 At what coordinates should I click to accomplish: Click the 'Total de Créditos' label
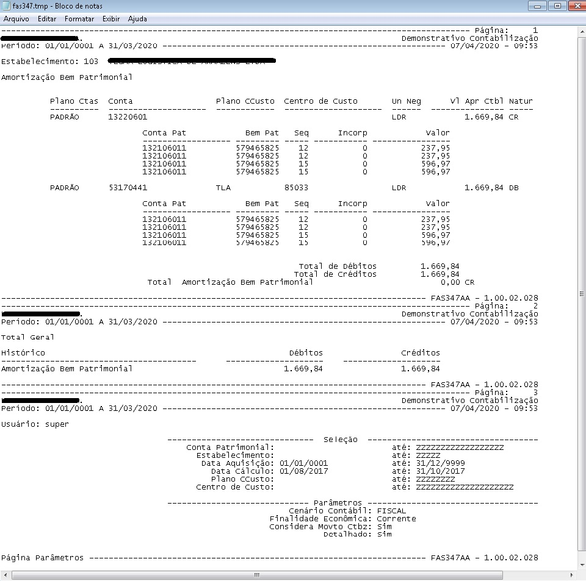335,274
